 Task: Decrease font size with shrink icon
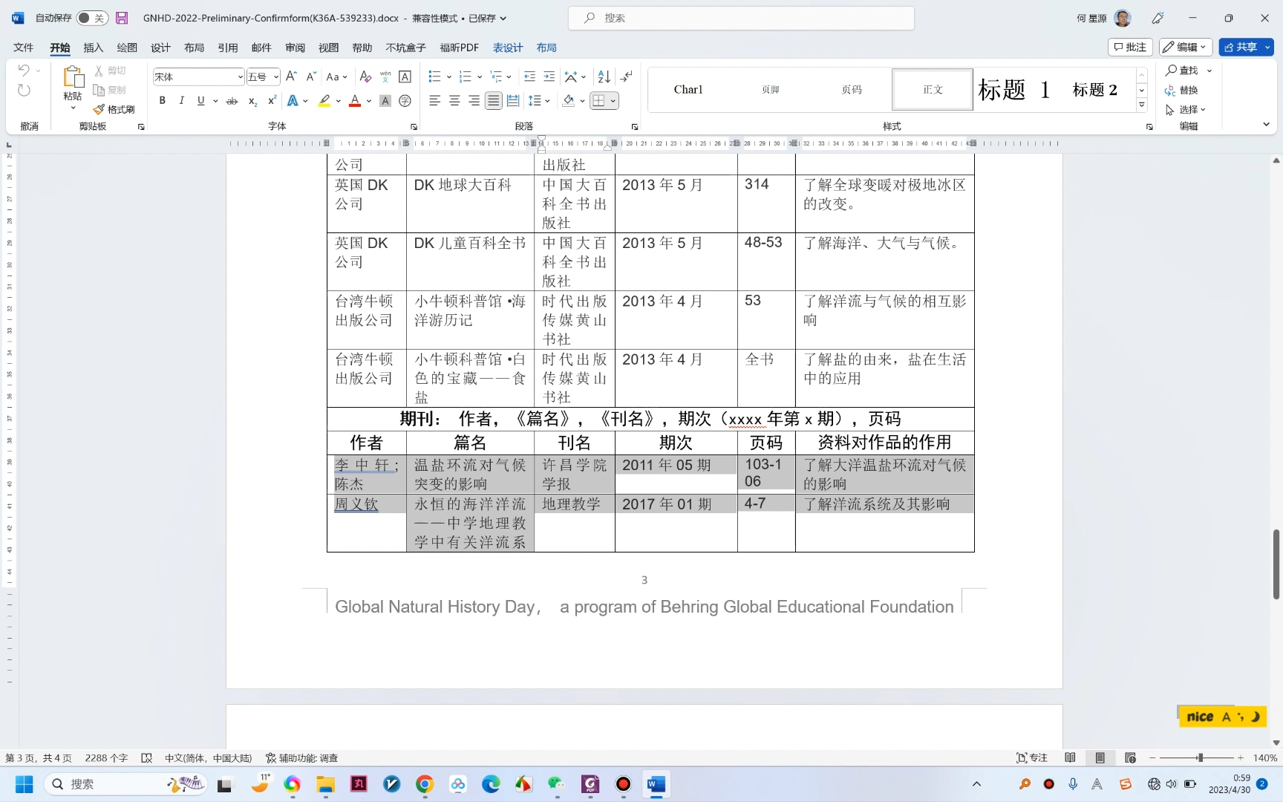pyautogui.click(x=311, y=76)
